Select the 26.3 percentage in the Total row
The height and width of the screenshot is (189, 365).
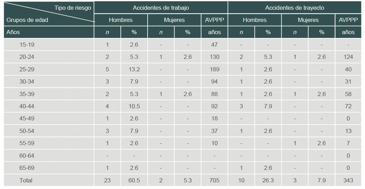pyautogui.click(x=268, y=180)
